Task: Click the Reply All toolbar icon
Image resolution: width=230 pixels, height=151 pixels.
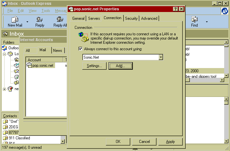Action: [x=60, y=19]
